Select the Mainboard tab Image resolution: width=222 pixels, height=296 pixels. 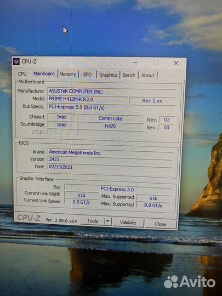(x=44, y=73)
